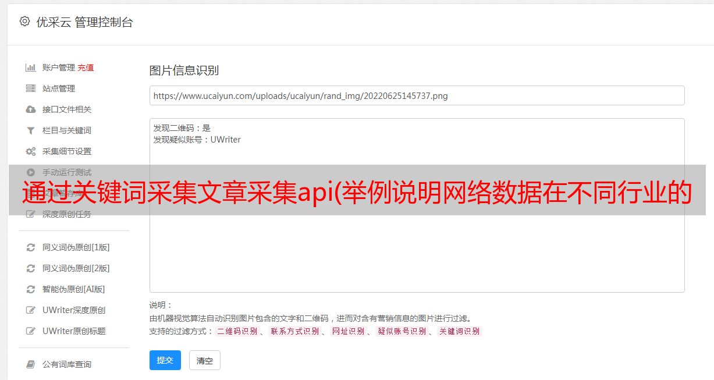Click the edit icon for UWriter原创标题
Screen dimensions: 714x380
coord(31,331)
